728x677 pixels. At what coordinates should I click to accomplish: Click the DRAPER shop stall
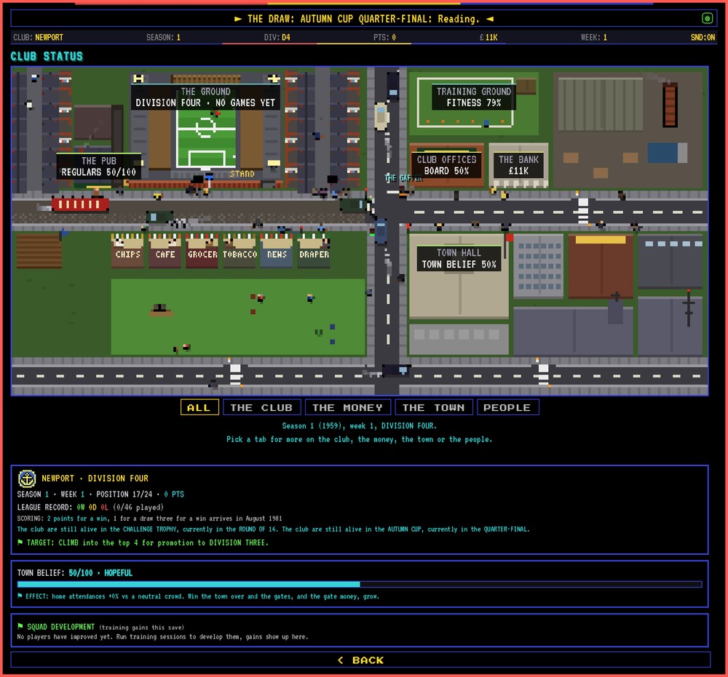pos(314,251)
